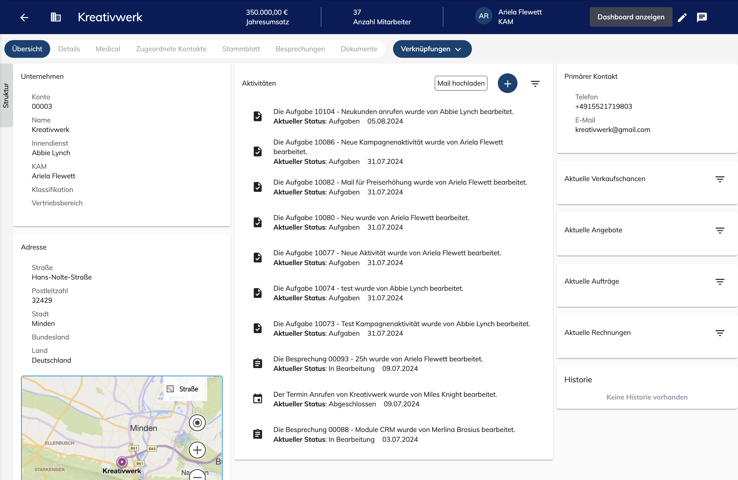Edit company using the pencil icon
Image resolution: width=738 pixels, height=480 pixels.
point(682,17)
